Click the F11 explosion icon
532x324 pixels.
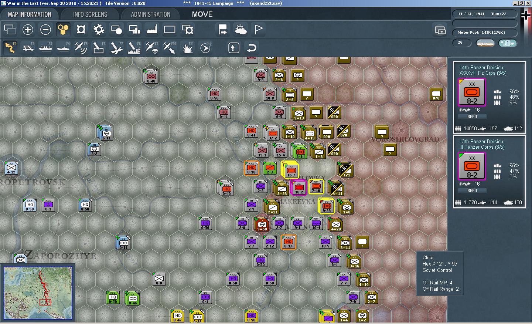click(187, 48)
